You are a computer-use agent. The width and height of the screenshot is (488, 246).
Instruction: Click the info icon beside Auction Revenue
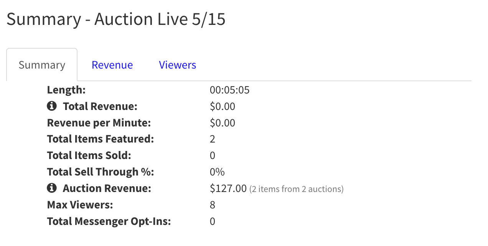pos(52,188)
